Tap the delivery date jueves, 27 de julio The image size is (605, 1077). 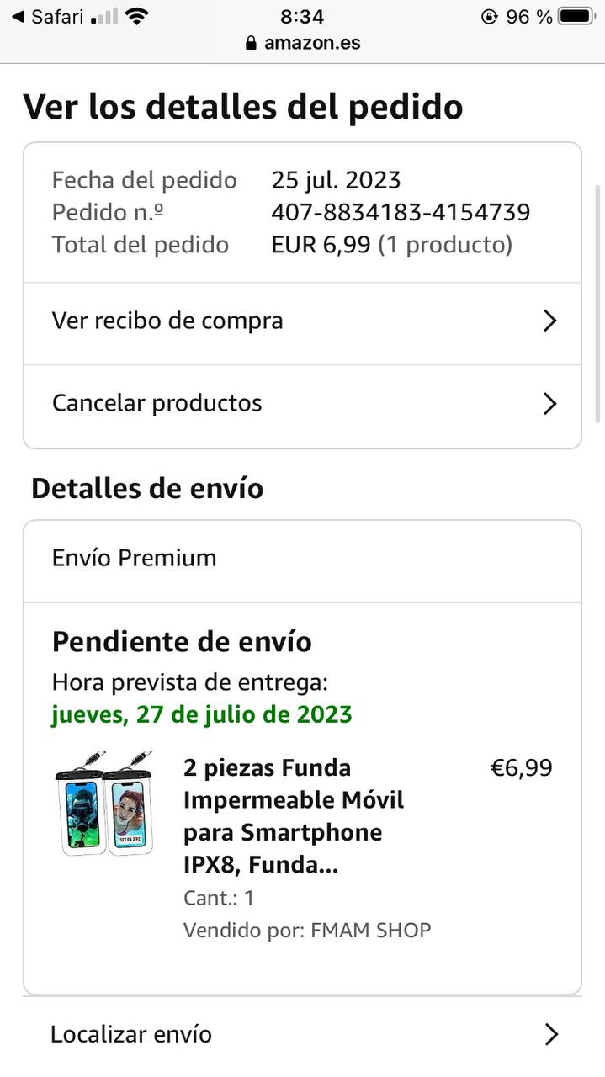point(202,715)
